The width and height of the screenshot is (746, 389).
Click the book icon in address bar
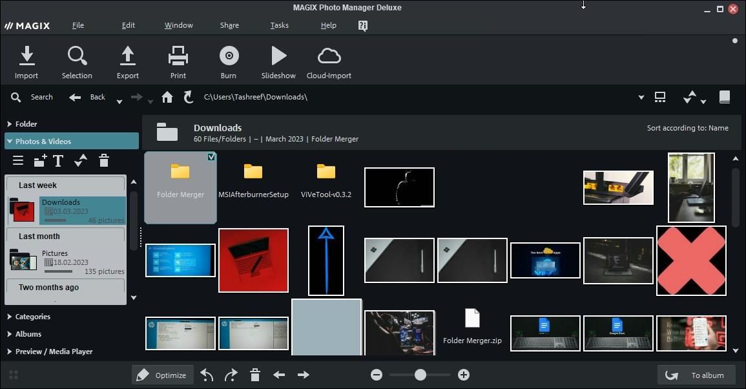click(725, 97)
